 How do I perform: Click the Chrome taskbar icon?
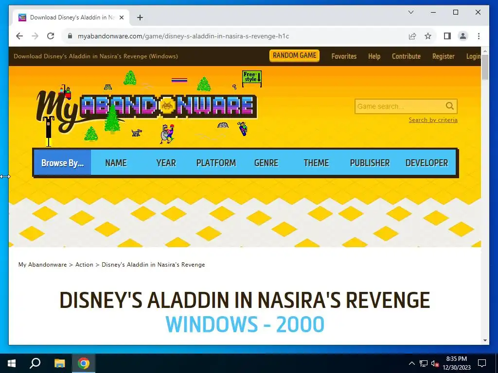(84, 363)
